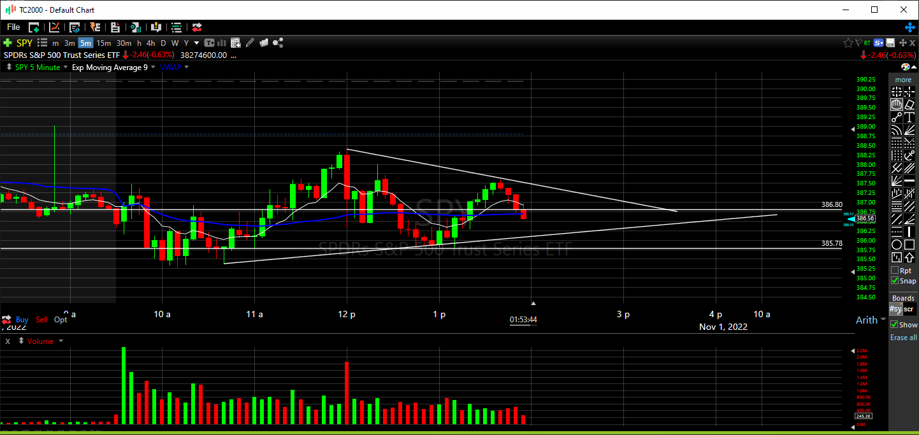Viewport: 919px width, 435px height.
Task: Click the chart color palette icon
Action: [905, 67]
